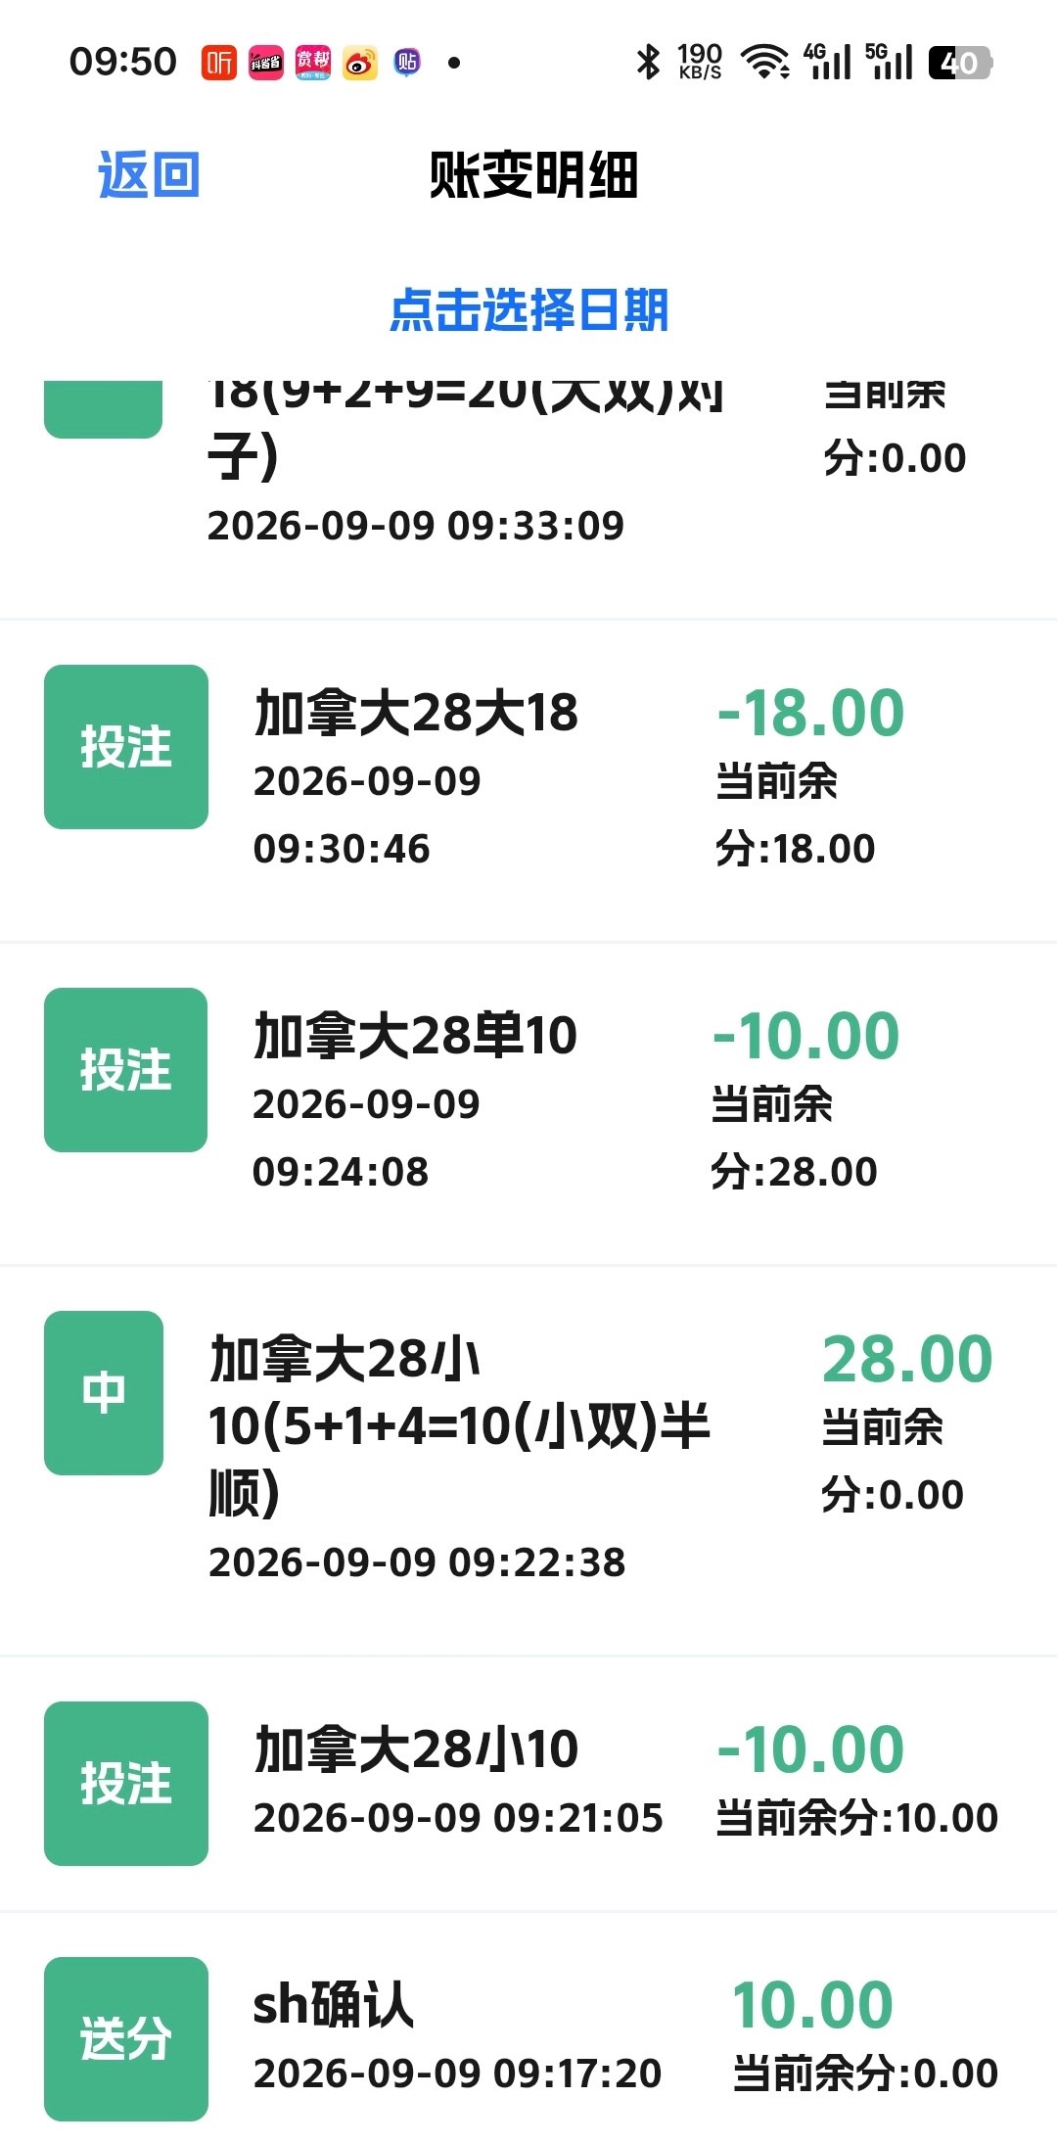Tap the Bluetooth status bar icon
The width and height of the screenshot is (1057, 2144).
[x=648, y=62]
